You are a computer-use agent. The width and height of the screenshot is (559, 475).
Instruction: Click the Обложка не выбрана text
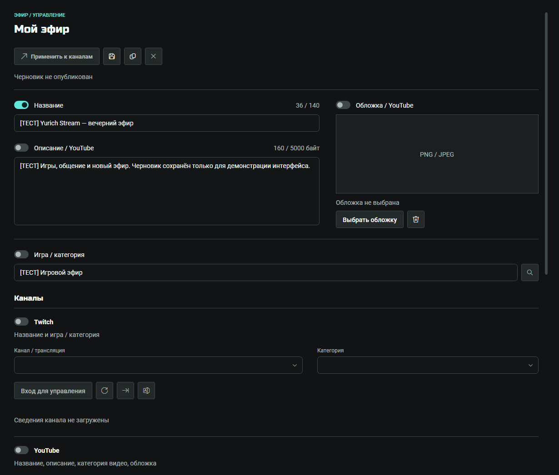(x=368, y=203)
